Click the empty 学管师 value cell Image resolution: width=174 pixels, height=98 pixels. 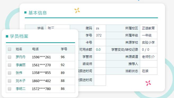[x=100, y=57]
